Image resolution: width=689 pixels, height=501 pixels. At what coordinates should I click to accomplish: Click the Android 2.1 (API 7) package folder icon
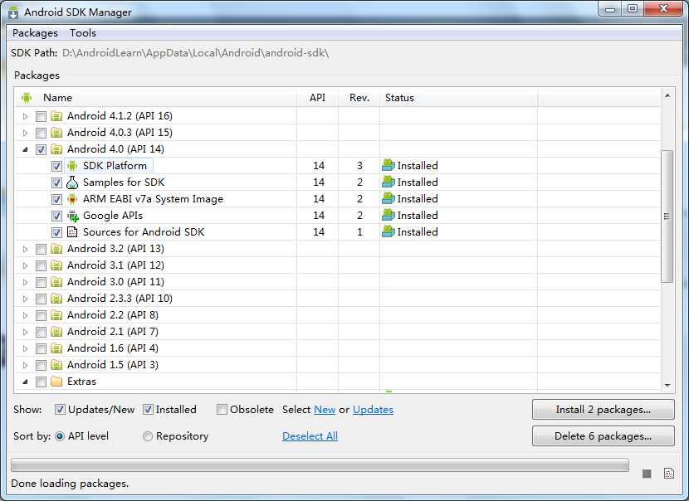coord(56,332)
